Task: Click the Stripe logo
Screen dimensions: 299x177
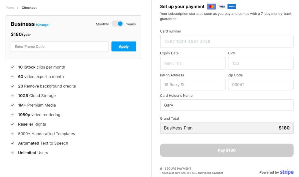Action: 286,171
